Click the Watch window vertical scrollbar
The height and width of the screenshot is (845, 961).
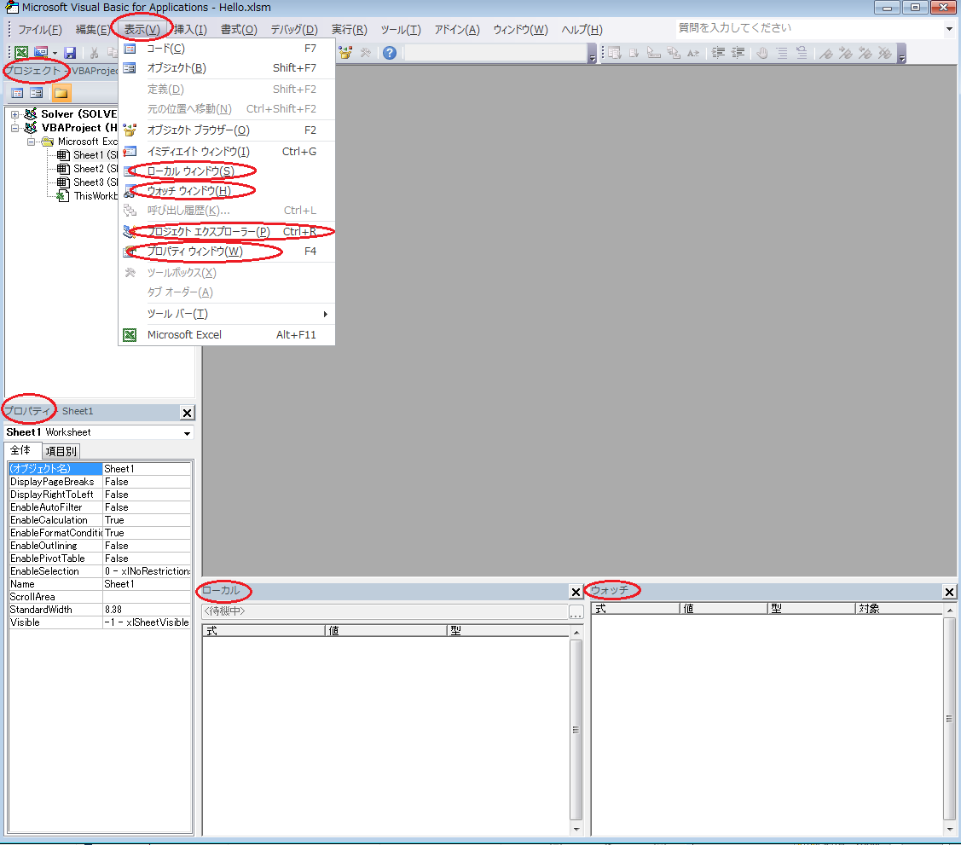(x=949, y=719)
